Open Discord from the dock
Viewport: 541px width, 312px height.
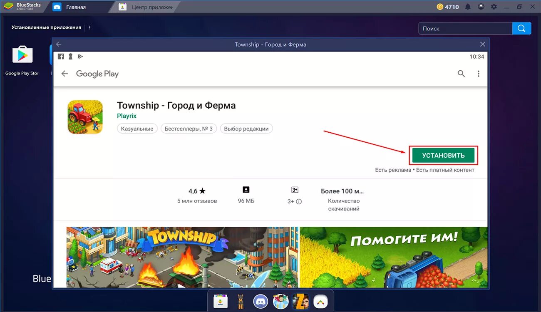pos(261,301)
